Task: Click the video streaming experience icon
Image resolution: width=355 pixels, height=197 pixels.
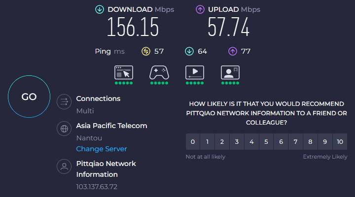Action: point(195,72)
